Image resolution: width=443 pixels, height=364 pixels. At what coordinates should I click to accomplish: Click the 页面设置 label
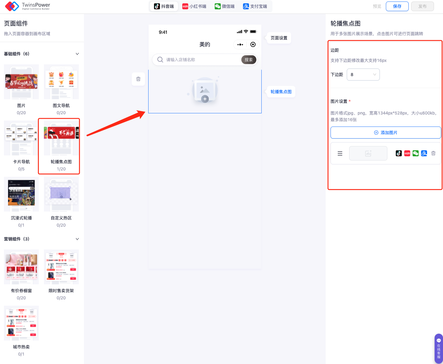pos(279,38)
